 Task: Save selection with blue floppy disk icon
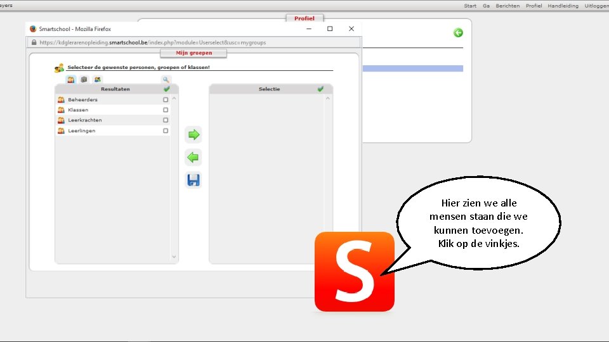tap(193, 180)
